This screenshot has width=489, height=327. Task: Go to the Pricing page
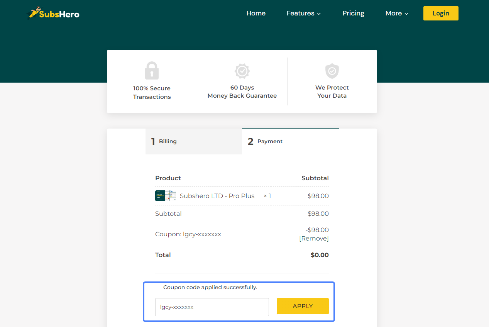pos(353,13)
